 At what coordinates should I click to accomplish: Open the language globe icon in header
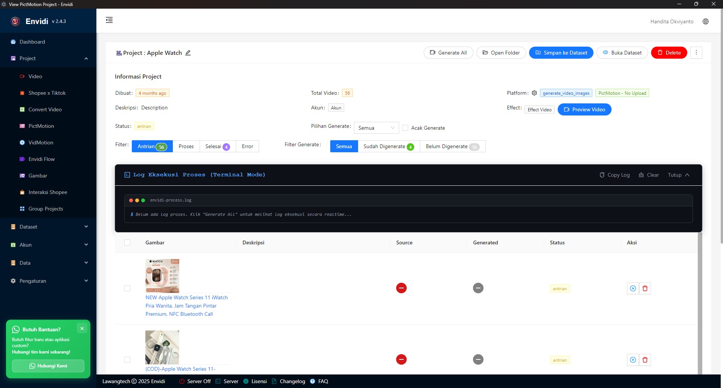coord(706,21)
